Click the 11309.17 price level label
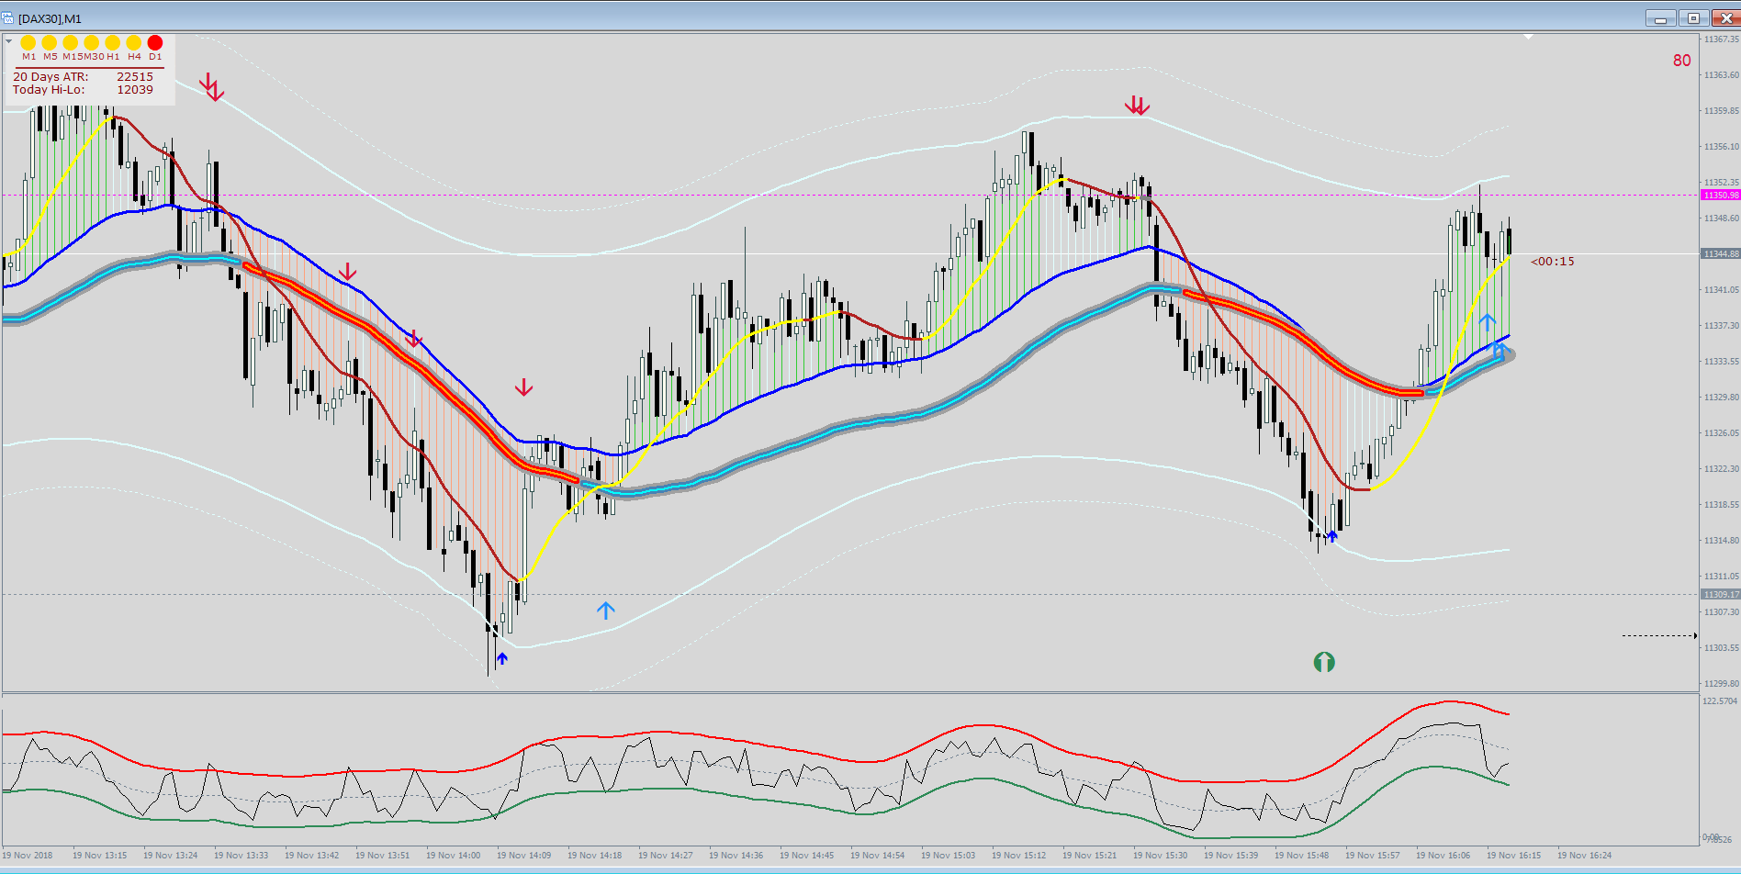Image resolution: width=1741 pixels, height=874 pixels. pyautogui.click(x=1721, y=594)
